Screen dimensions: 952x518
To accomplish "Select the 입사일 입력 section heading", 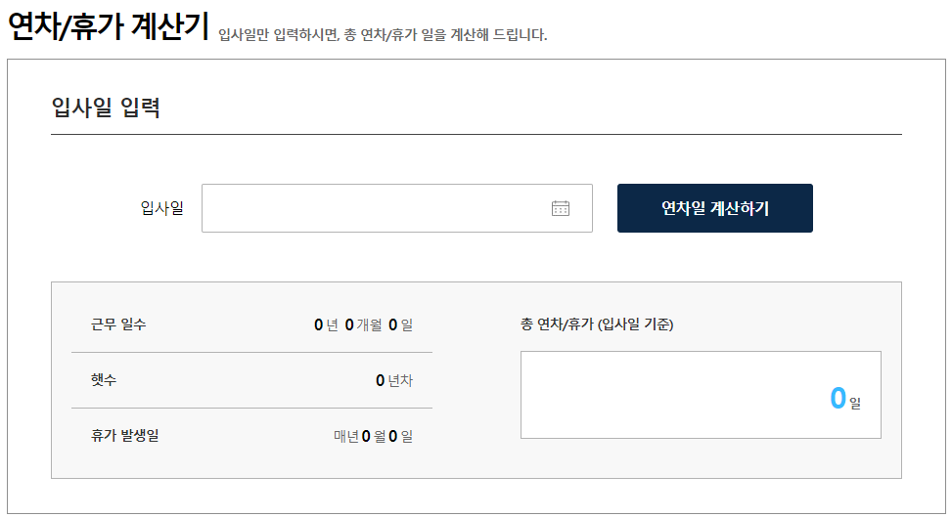I will pyautogui.click(x=106, y=108).
